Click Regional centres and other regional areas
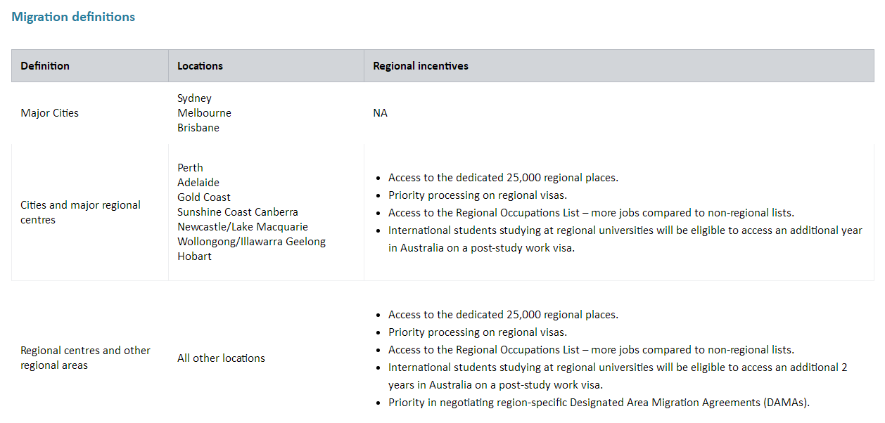Screen dimensions: 885x423 85,358
